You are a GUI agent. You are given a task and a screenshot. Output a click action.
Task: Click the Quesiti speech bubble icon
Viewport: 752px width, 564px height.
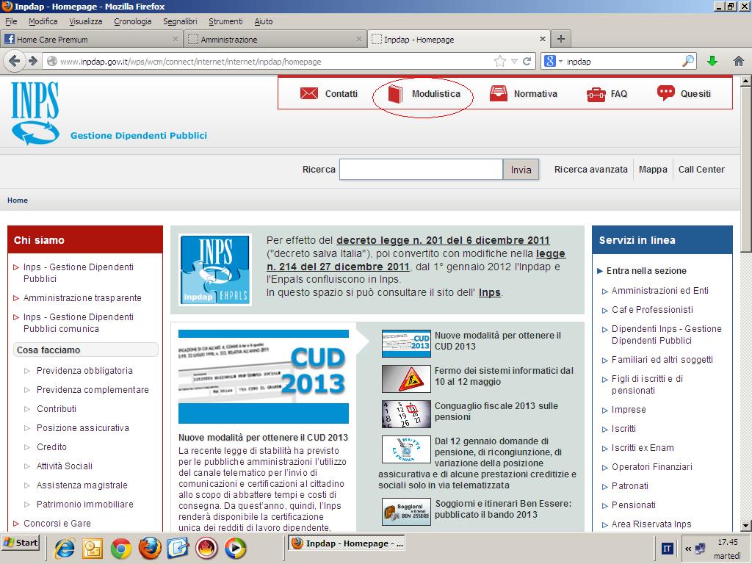click(x=665, y=93)
